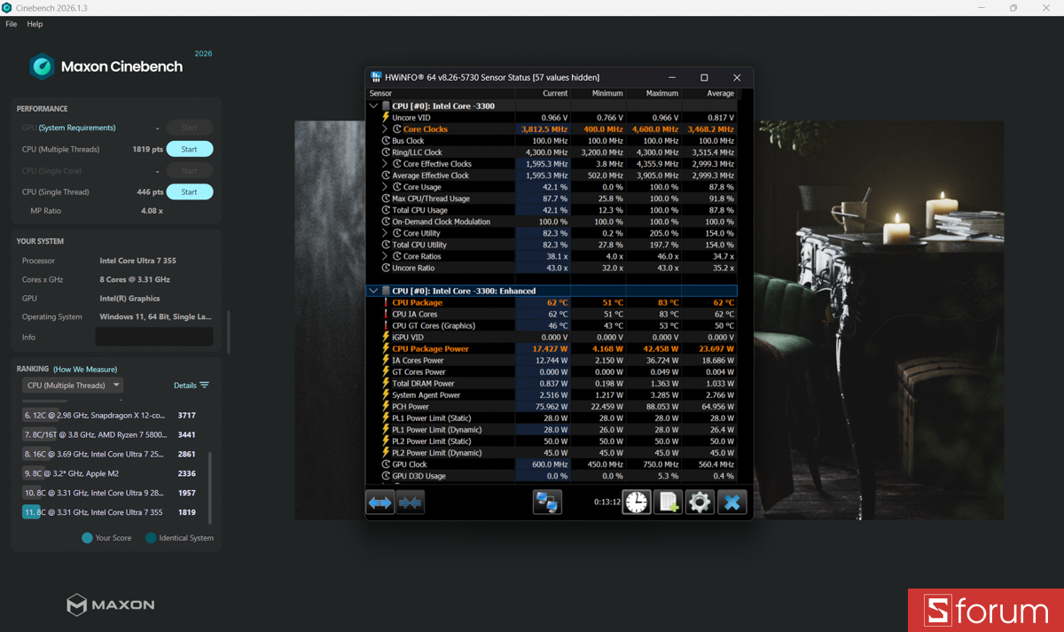Open the File menu
1064x632 pixels.
click(11, 24)
